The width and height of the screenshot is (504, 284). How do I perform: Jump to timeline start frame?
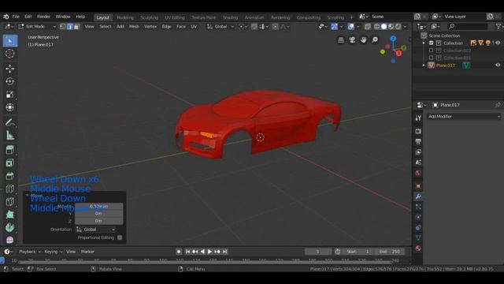[x=187, y=252]
